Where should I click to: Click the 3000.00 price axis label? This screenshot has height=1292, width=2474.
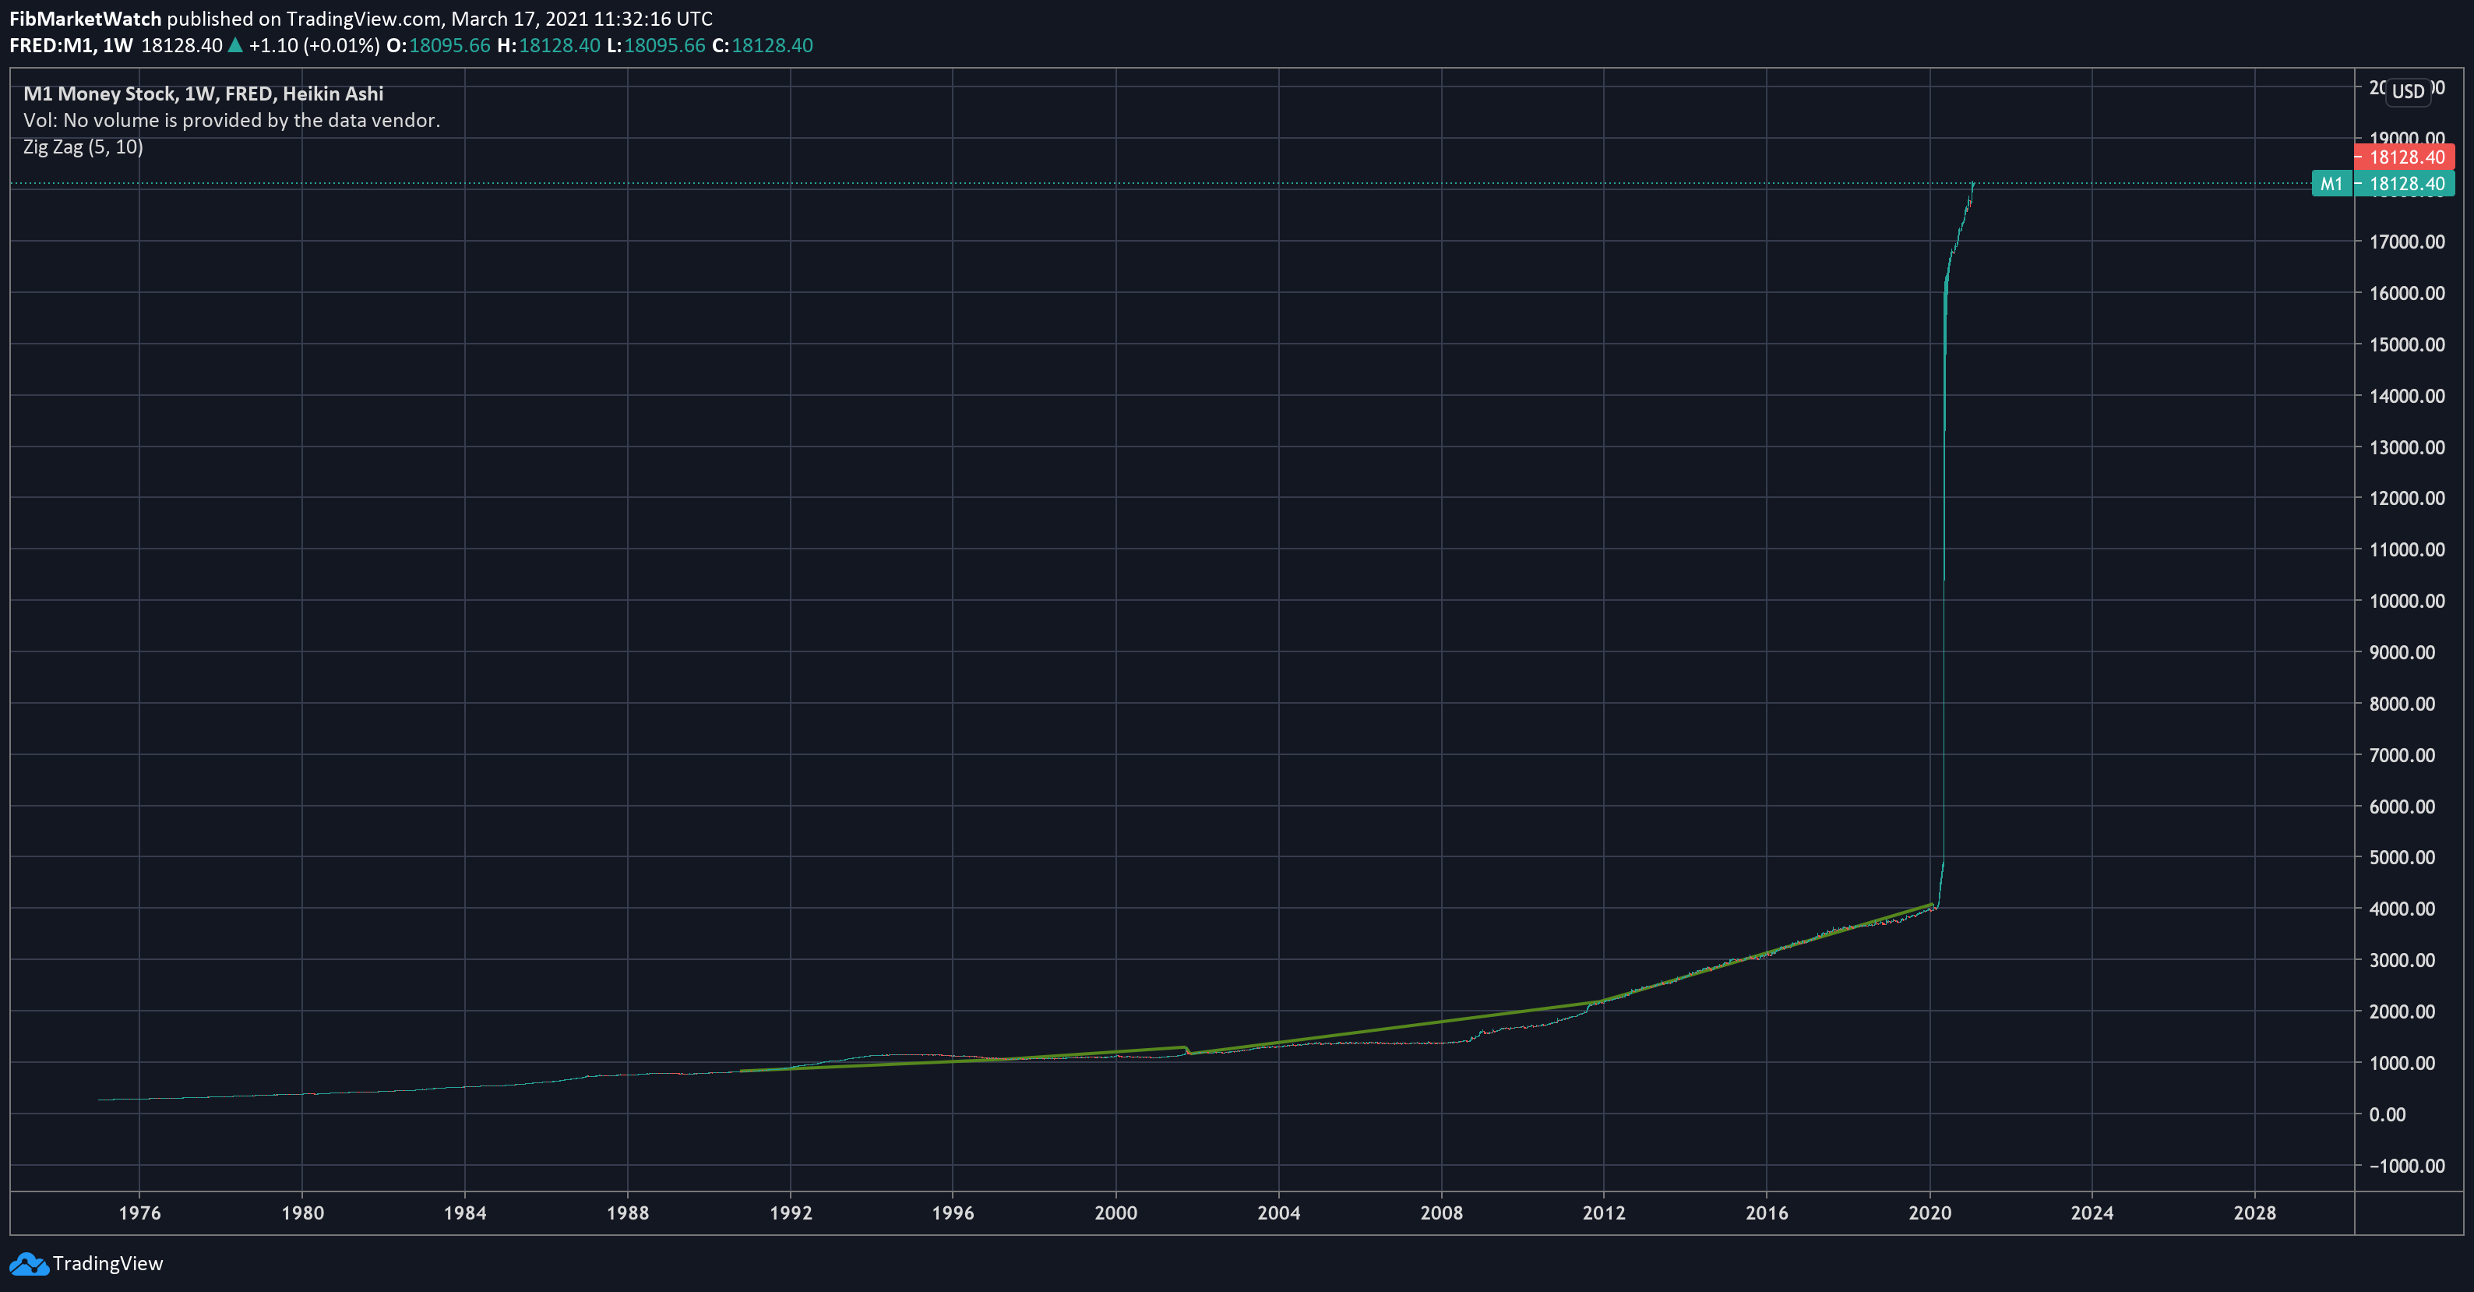(2402, 959)
